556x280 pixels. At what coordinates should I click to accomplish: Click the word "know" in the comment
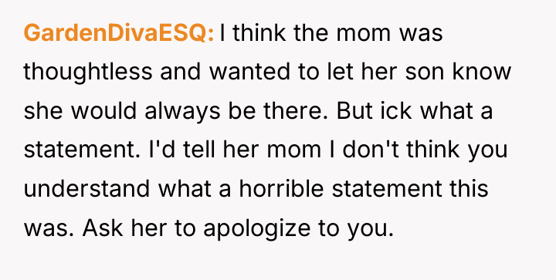pos(482,72)
